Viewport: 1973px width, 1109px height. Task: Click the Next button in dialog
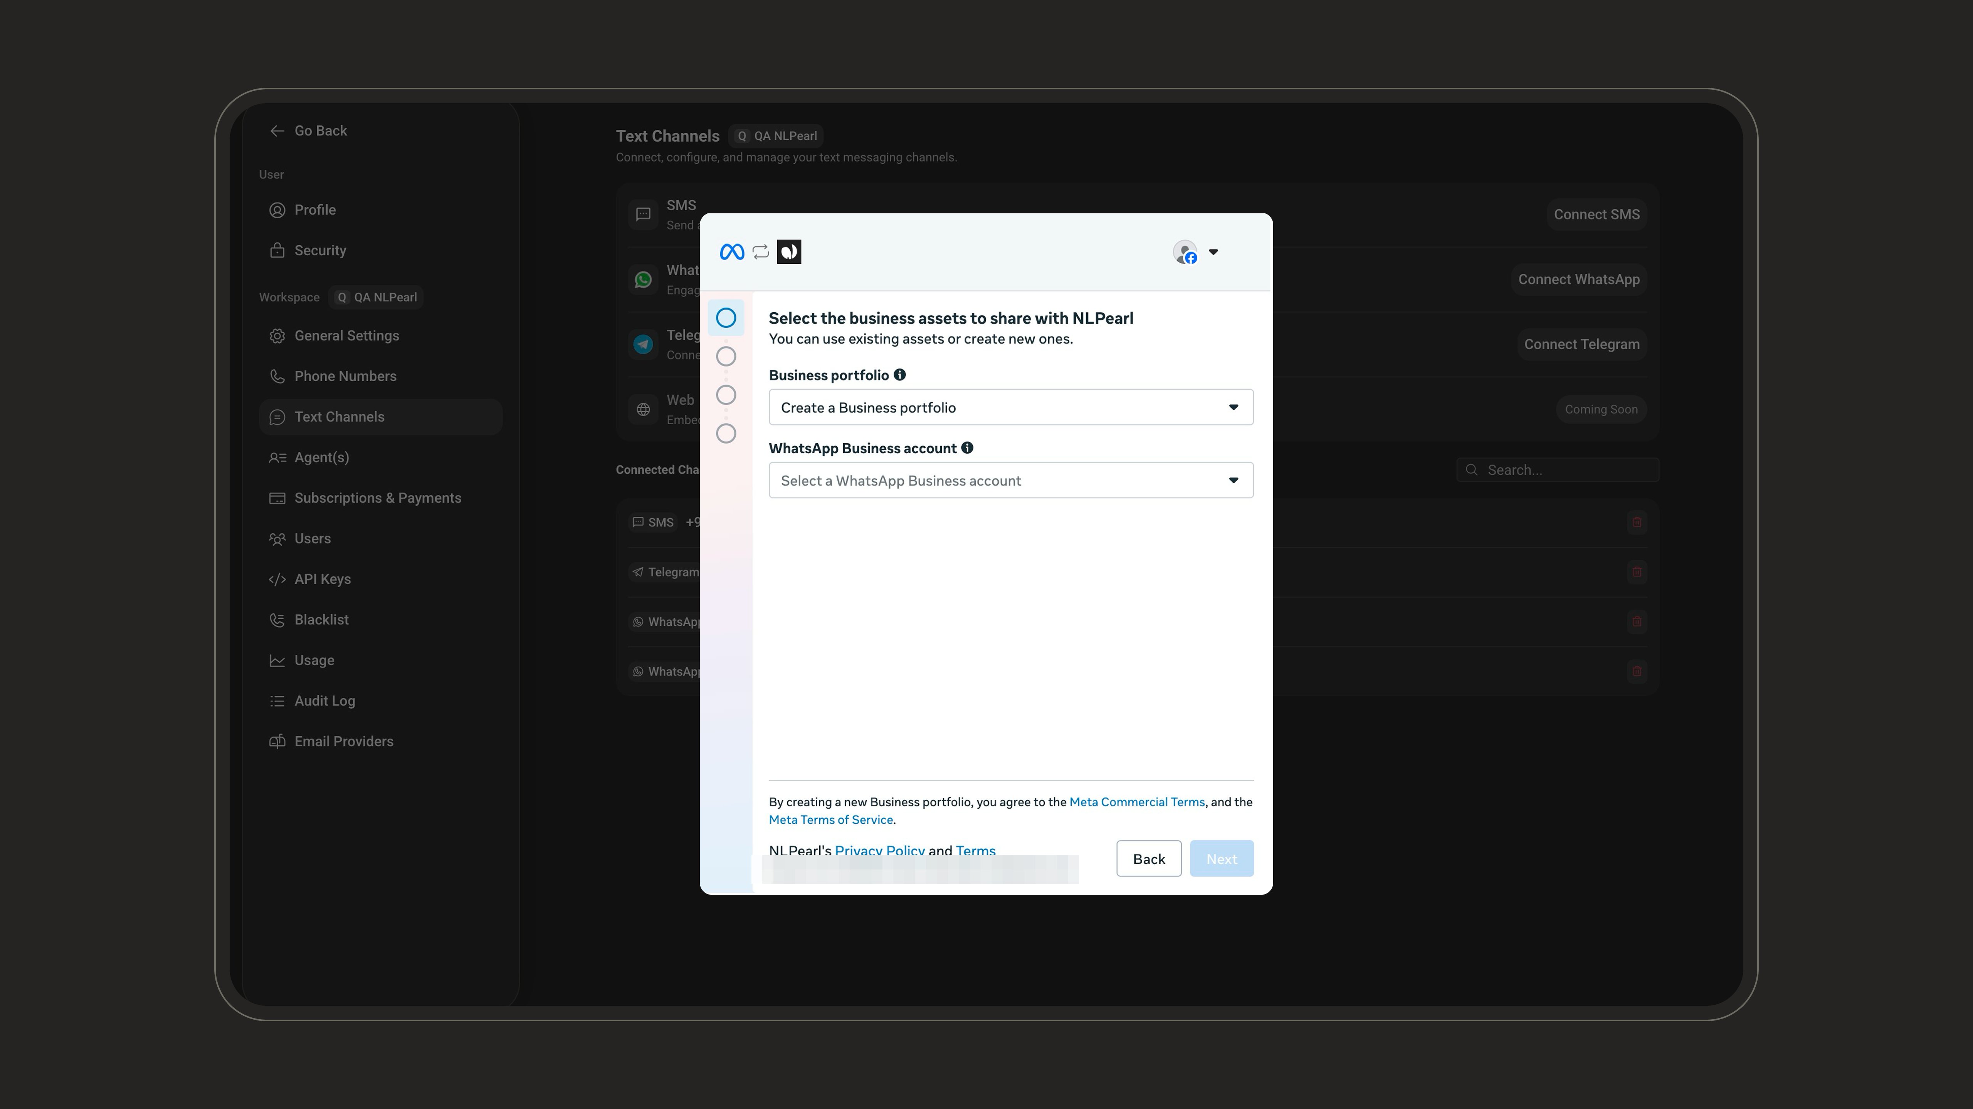(1222, 859)
